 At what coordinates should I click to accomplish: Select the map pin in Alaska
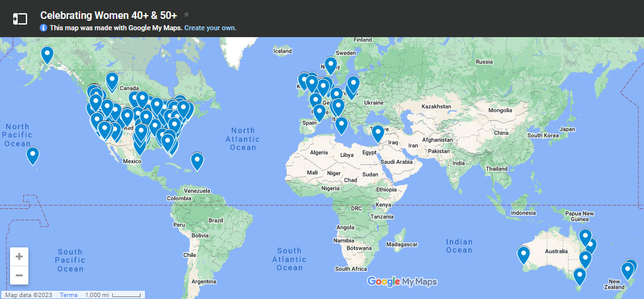pos(47,55)
